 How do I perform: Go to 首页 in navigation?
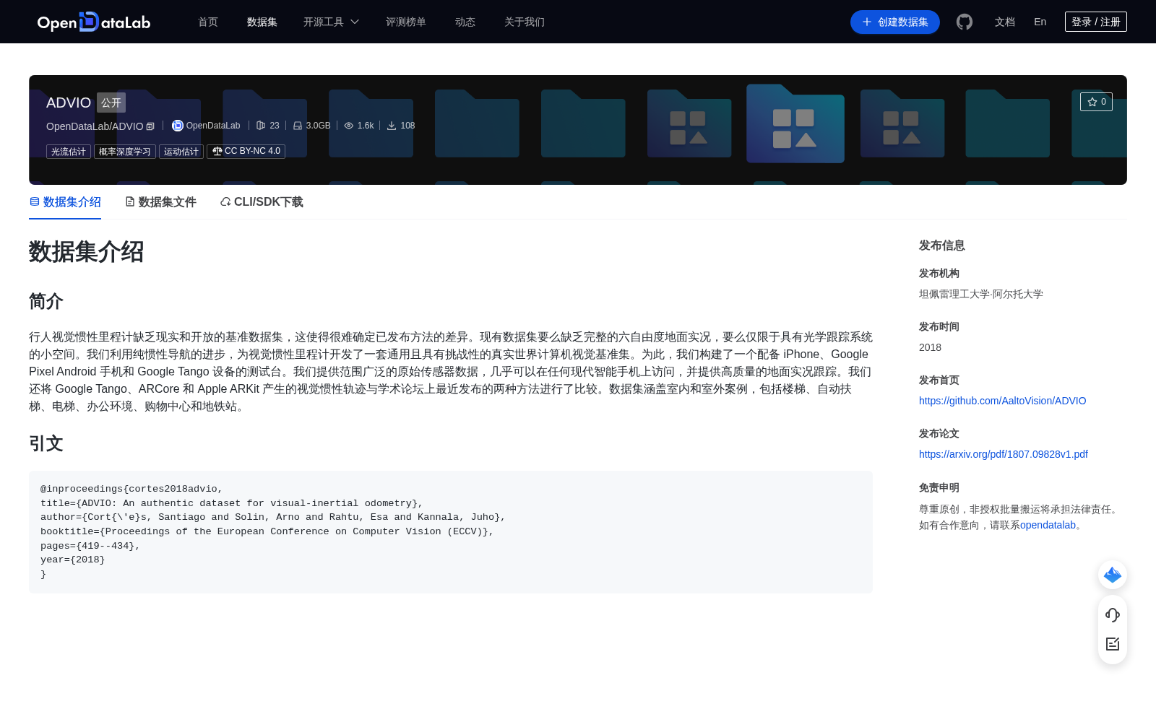(208, 22)
